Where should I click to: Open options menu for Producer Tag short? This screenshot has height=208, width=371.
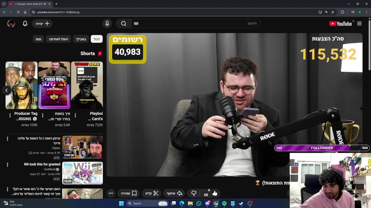(10, 116)
